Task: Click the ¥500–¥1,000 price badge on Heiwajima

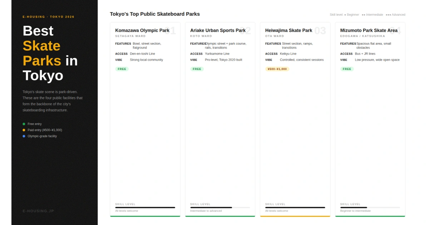Action: tap(277, 69)
